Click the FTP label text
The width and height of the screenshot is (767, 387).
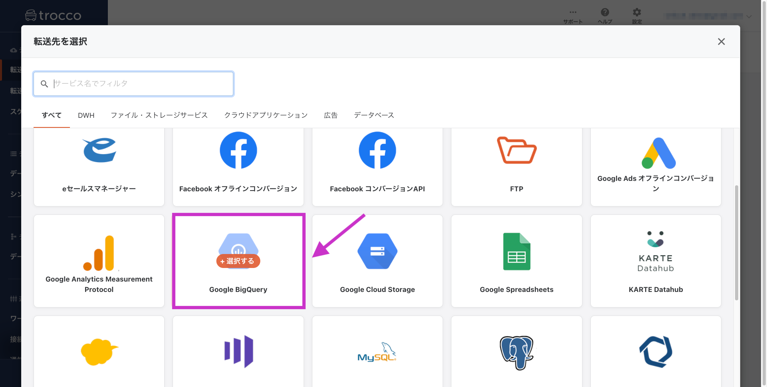point(517,189)
